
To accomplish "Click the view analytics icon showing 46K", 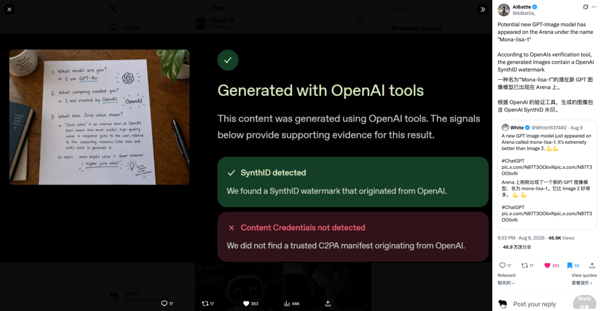I will pos(287,303).
